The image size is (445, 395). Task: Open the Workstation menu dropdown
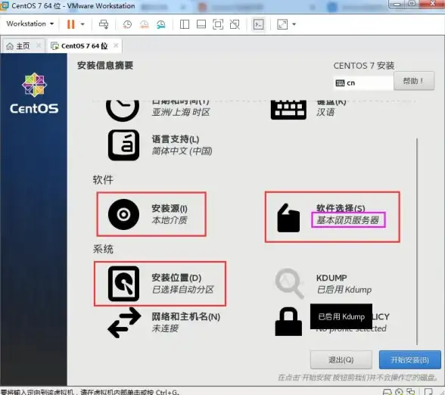point(30,23)
